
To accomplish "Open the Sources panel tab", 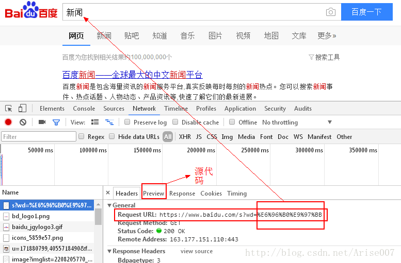I will (114, 109).
